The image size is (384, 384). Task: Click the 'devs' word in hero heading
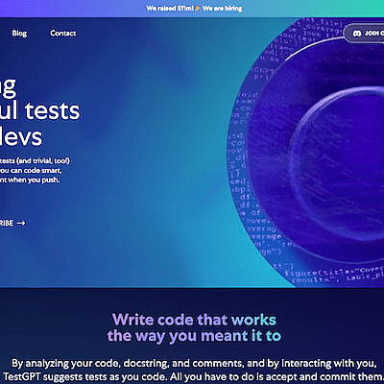[21, 136]
